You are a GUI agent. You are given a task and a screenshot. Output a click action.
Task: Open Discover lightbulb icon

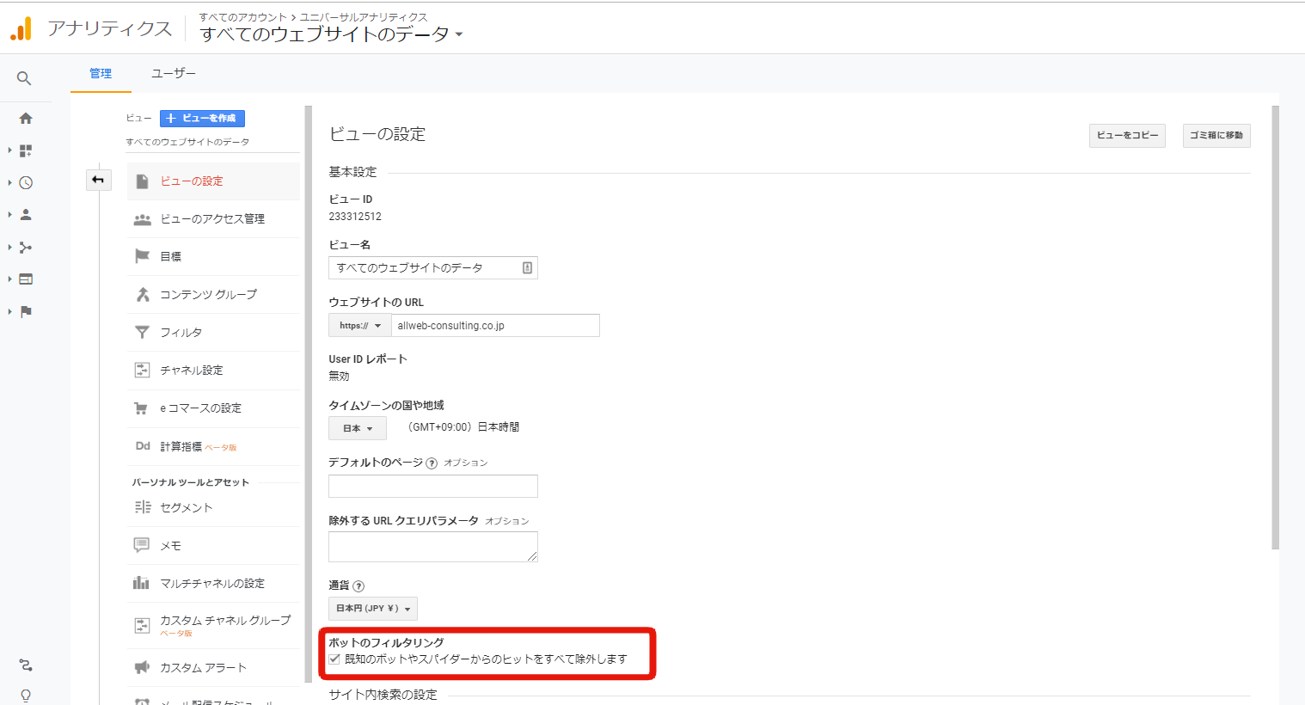[26, 696]
